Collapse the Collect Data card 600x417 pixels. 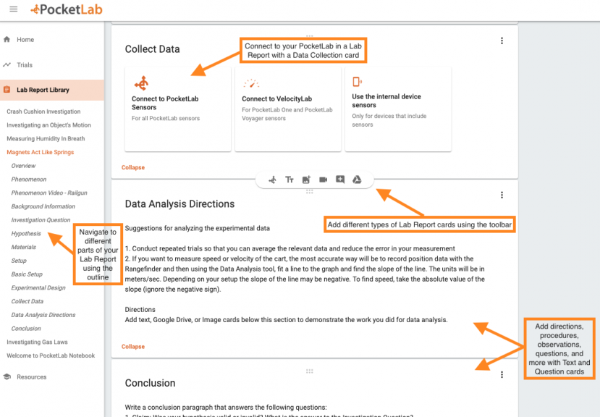(x=133, y=167)
